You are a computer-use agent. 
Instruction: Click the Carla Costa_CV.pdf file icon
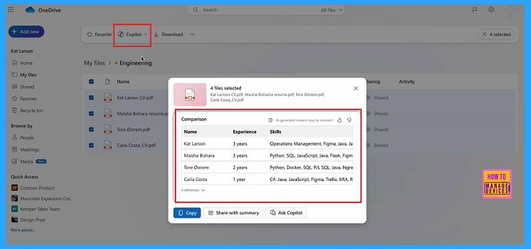[x=107, y=145]
